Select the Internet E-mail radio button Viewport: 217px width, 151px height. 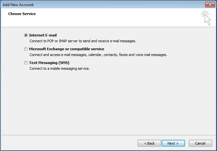pyautogui.click(x=26, y=35)
